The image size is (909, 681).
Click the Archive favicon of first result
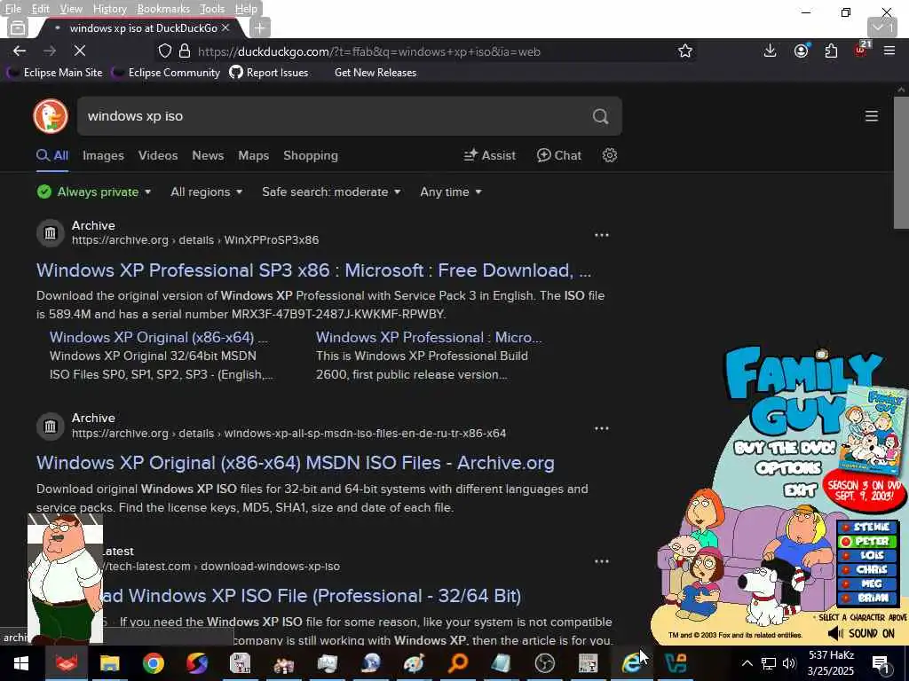tap(51, 233)
